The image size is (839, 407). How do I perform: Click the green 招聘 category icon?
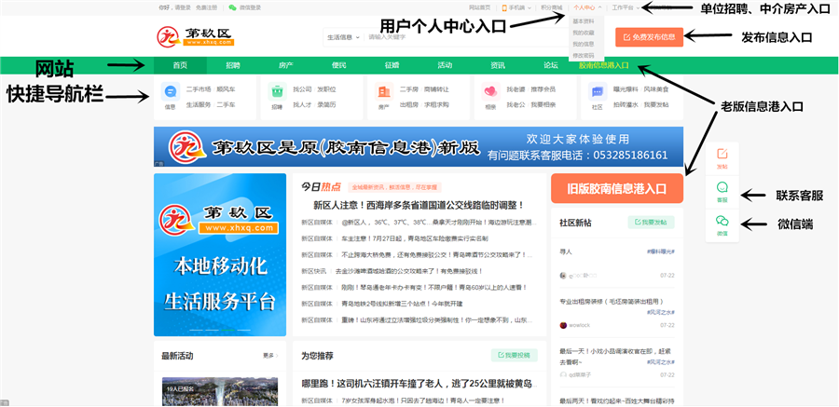point(277,92)
